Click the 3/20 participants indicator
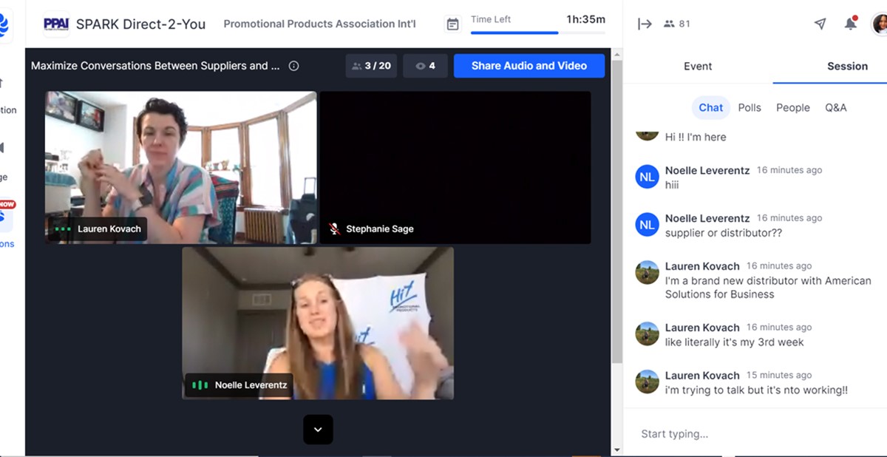The height and width of the screenshot is (457, 887). pos(371,66)
